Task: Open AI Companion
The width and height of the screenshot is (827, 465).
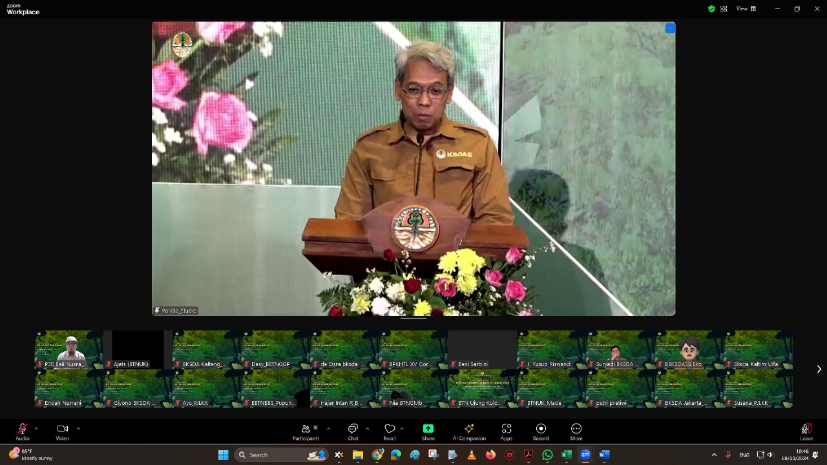Action: pyautogui.click(x=469, y=431)
